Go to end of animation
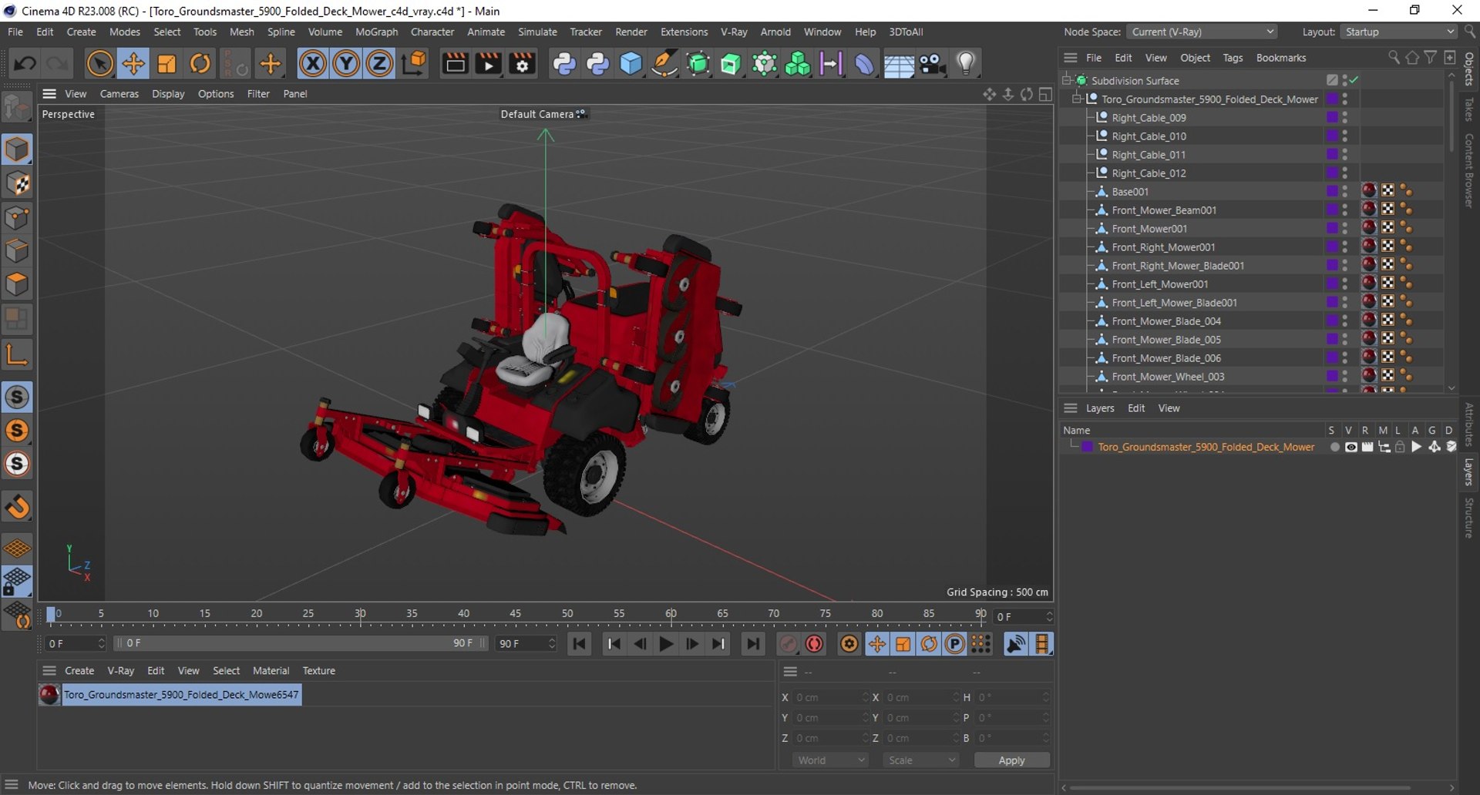 point(752,643)
